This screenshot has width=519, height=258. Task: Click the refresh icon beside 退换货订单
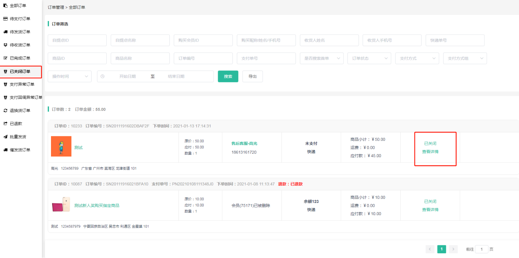pyautogui.click(x=5, y=111)
